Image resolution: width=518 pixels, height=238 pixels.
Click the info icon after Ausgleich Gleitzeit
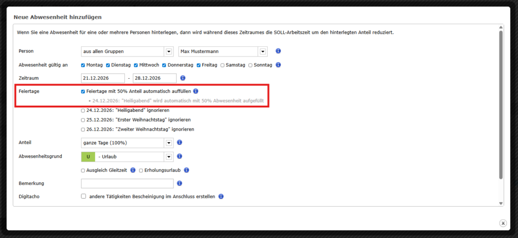pyautogui.click(x=133, y=170)
